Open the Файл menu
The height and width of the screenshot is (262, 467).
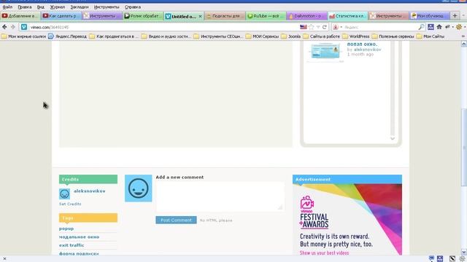pos(7,7)
